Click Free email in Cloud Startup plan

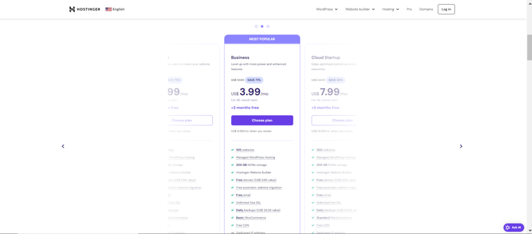click(x=323, y=195)
